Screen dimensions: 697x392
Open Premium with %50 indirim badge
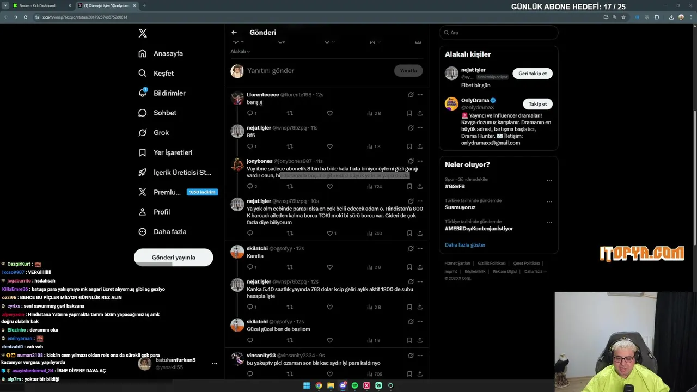coord(178,192)
